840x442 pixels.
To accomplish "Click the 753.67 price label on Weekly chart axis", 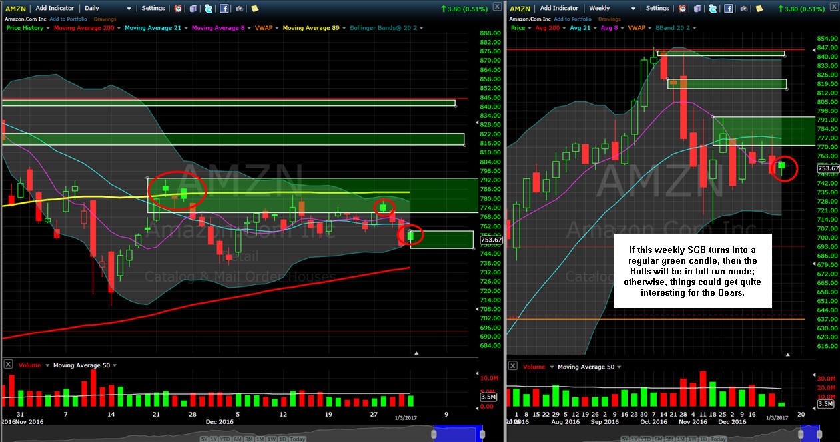I will tap(828, 168).
